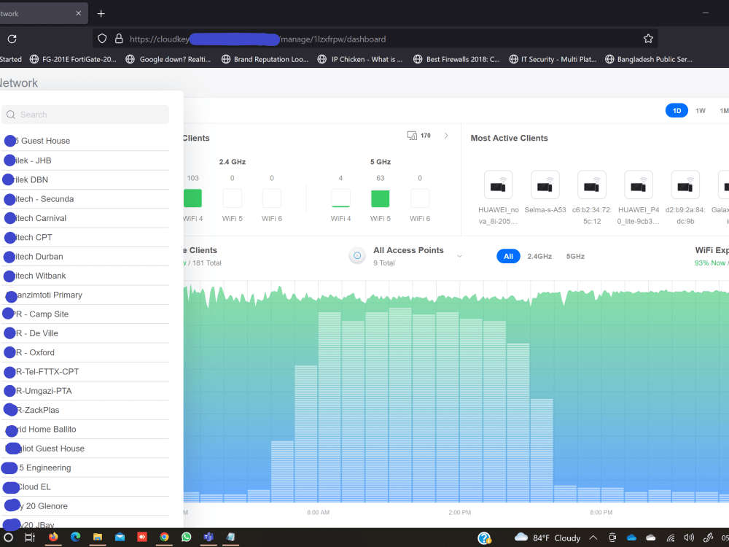Click the access point round icon
This screenshot has width=729, height=547.
[x=357, y=256]
